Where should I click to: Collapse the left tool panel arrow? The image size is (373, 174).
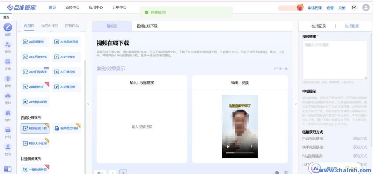tap(88, 104)
